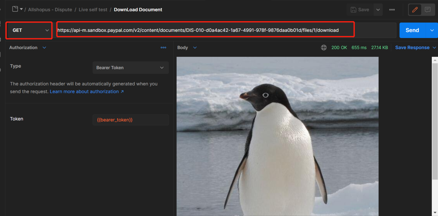Open the Allshopus - Dispute breadcrumb
438x216 pixels.
[x=50, y=10]
